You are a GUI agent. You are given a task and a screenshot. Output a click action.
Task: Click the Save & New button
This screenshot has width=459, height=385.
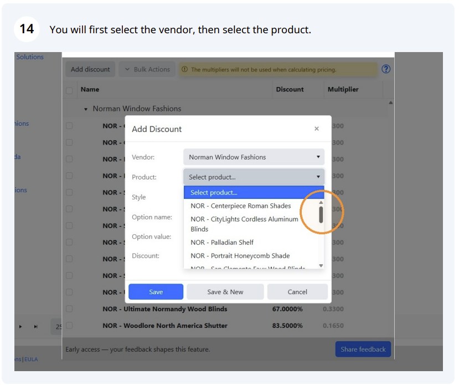point(225,292)
